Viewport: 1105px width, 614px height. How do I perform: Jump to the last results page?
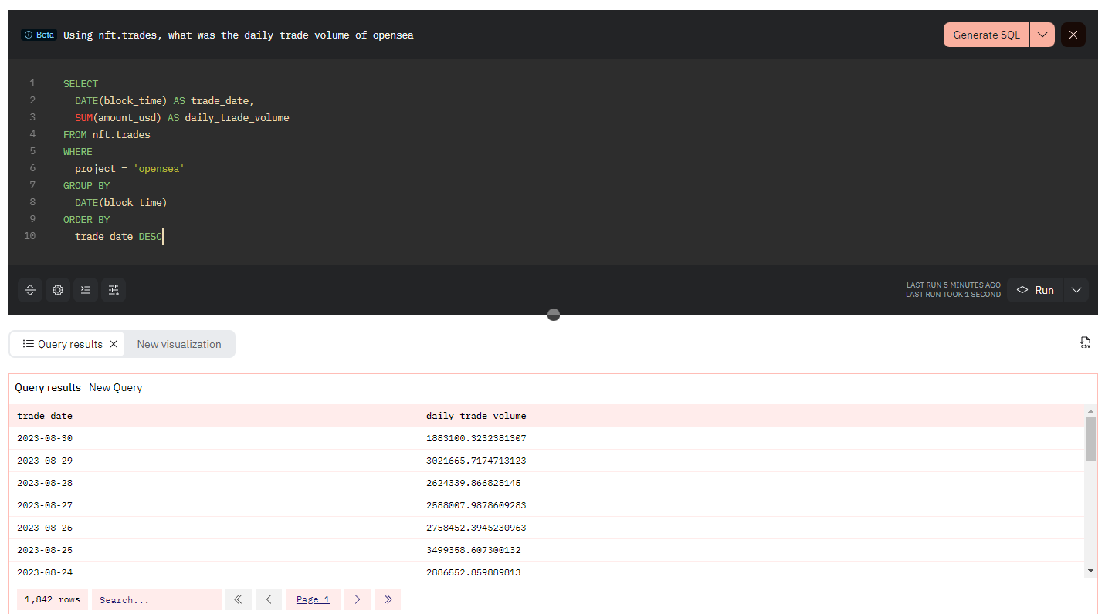pyautogui.click(x=388, y=599)
